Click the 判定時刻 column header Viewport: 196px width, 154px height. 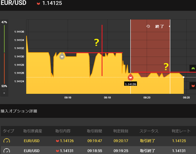point(121,131)
